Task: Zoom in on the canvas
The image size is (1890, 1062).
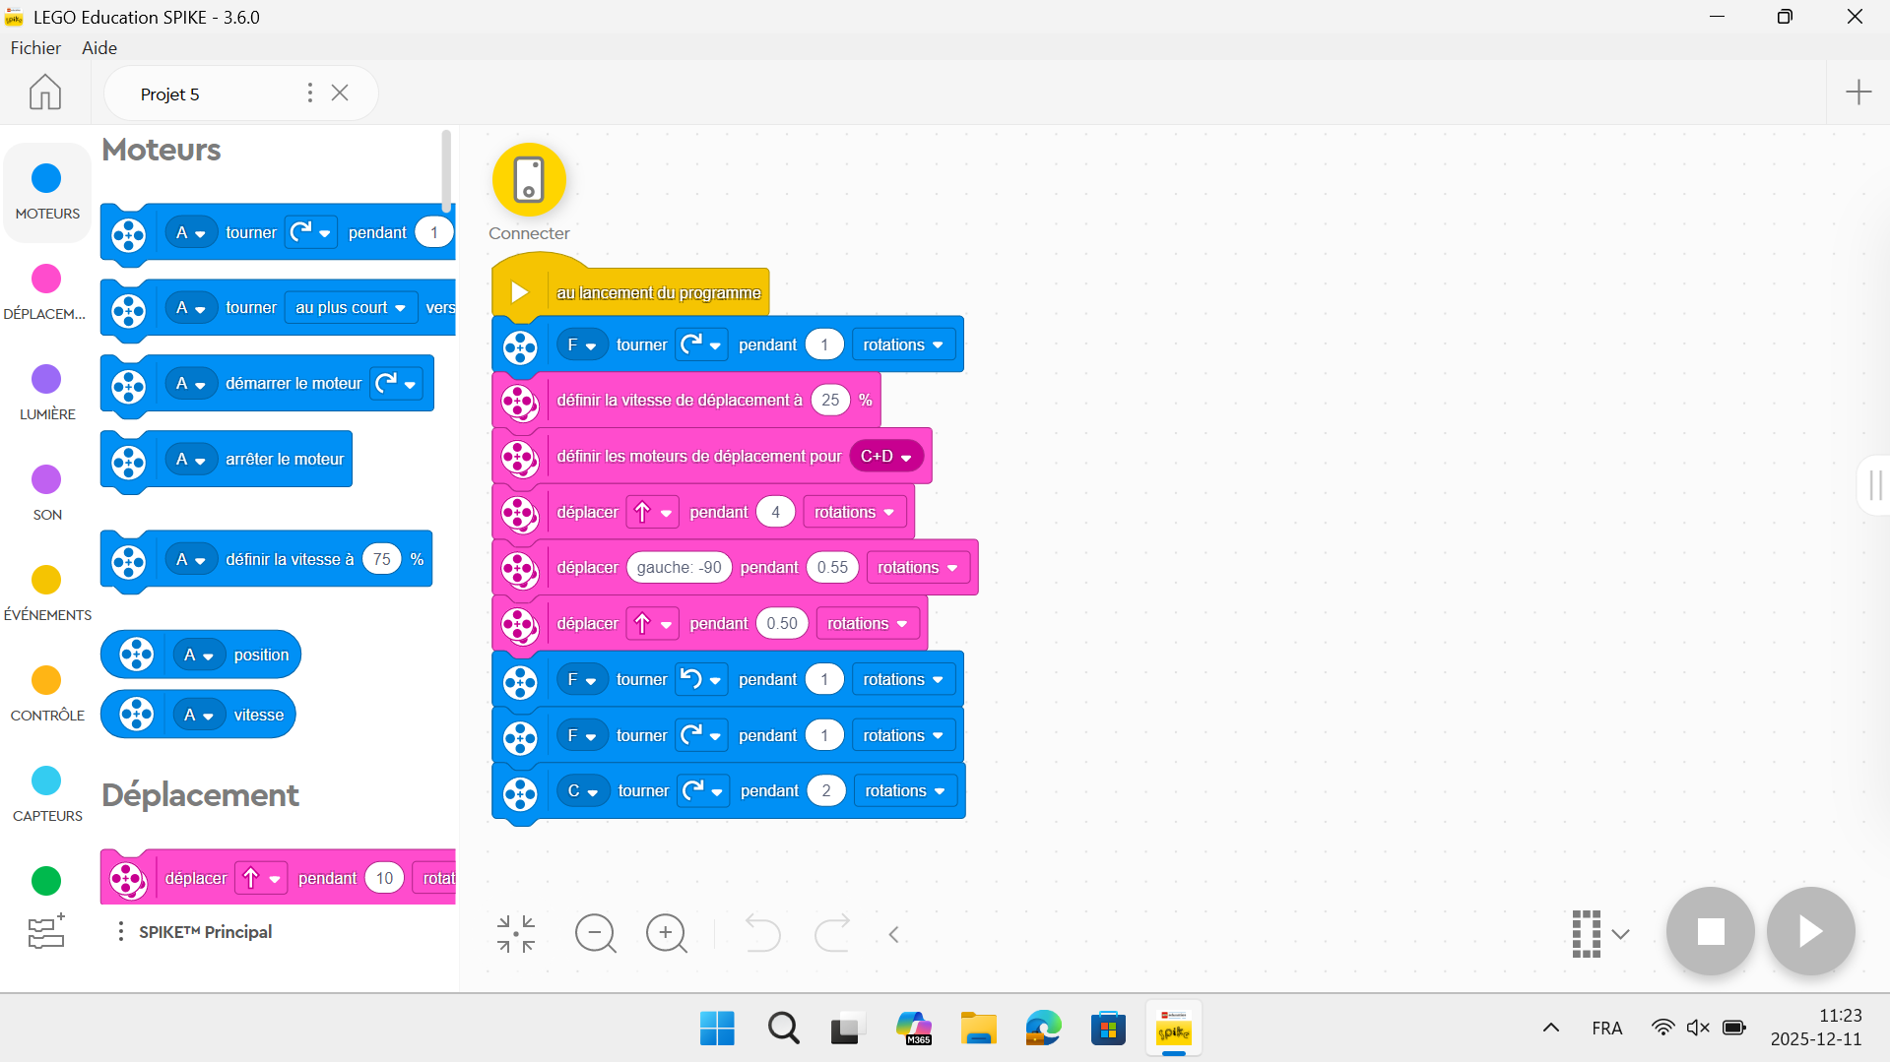Action: pyautogui.click(x=667, y=933)
